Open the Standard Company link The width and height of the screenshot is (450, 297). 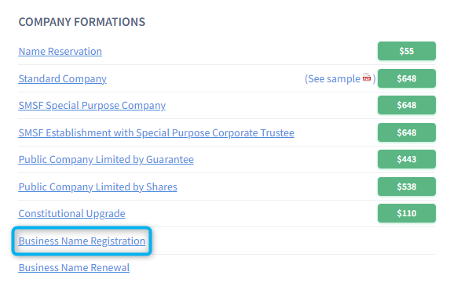63,79
